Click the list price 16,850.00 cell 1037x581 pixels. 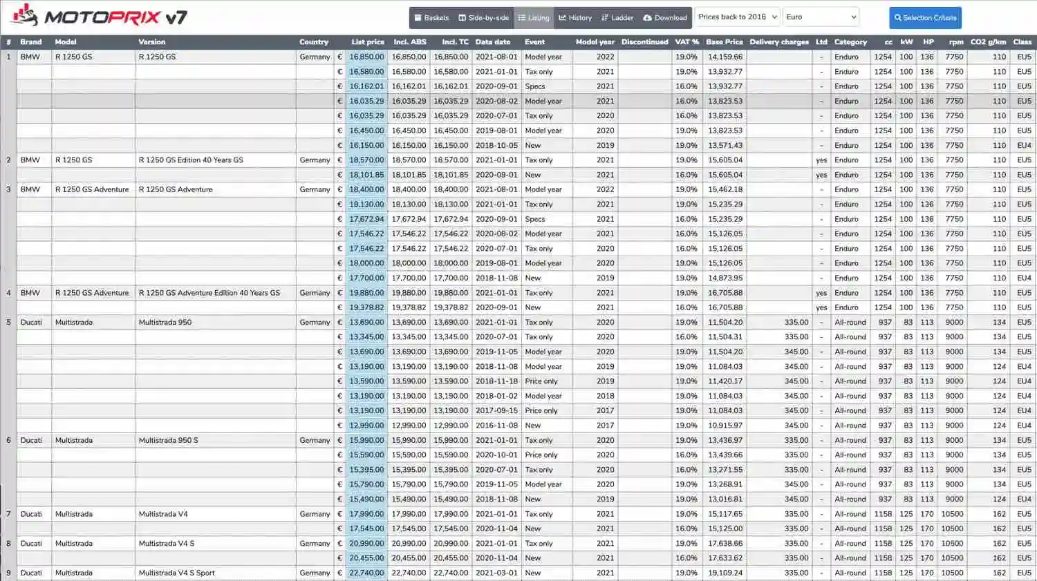366,57
